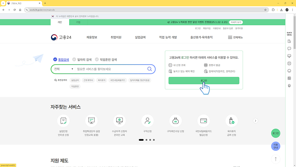The height and width of the screenshot is (167, 296).
Task: Switch to the 기업 tab
Action: coord(78,22)
